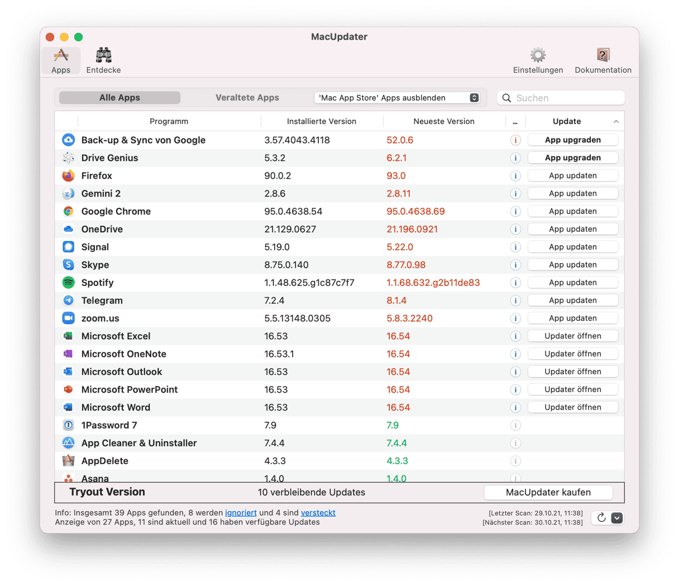679x586 pixels.
Task: Open the ignoriert link
Action: tap(241, 513)
